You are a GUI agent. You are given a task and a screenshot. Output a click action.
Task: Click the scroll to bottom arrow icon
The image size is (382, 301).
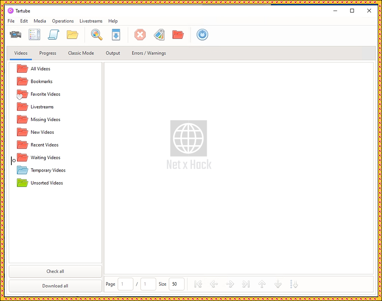[x=278, y=284]
